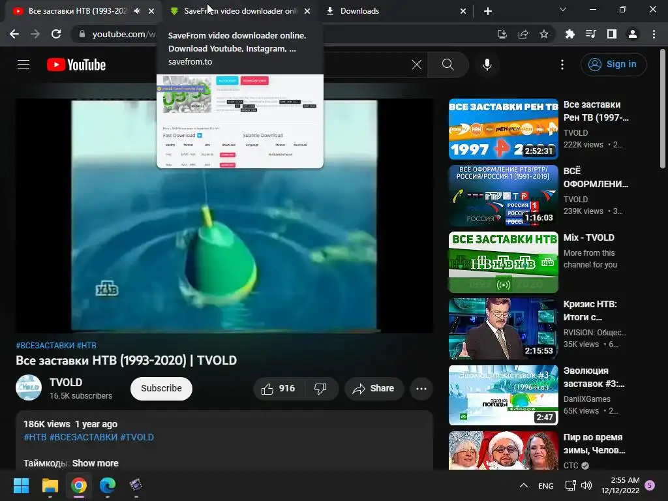Click the Sign in button

tap(613, 65)
